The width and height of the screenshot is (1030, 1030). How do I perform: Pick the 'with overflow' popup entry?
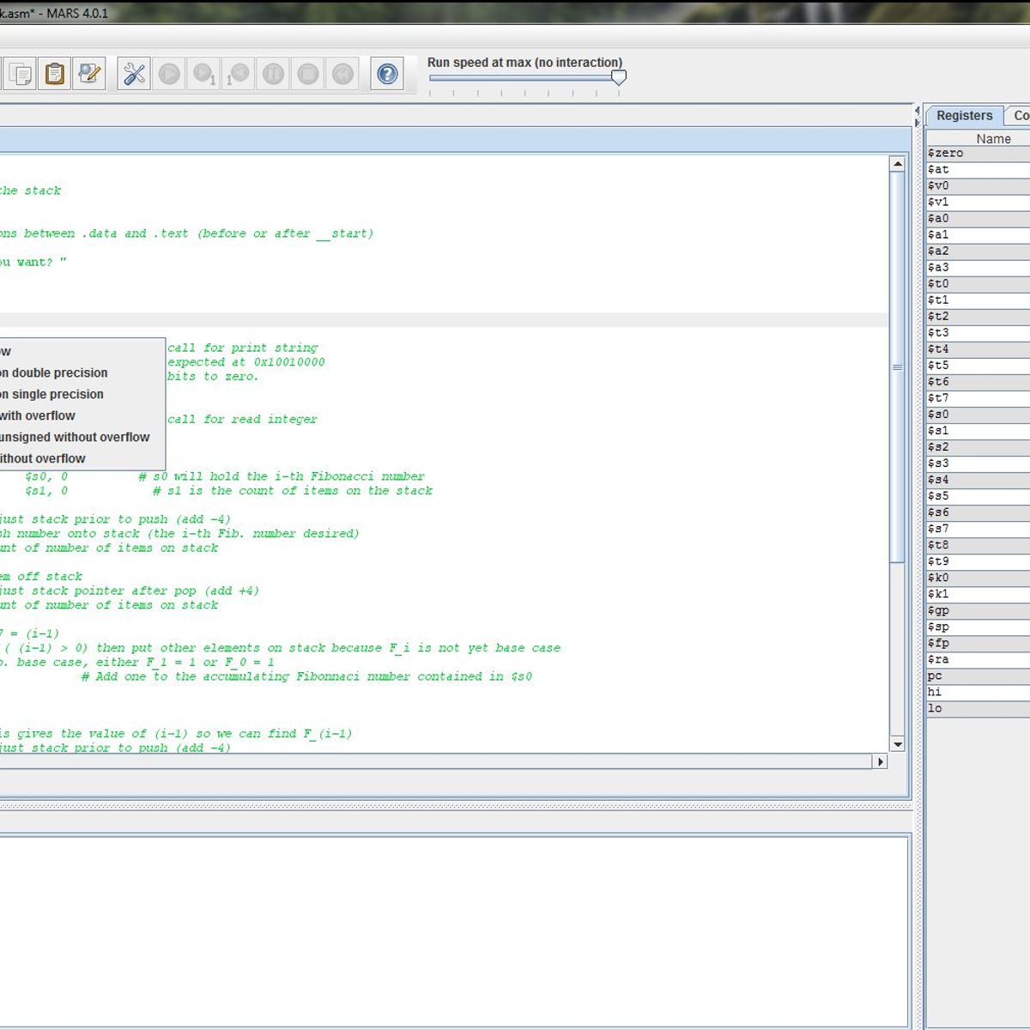point(39,416)
